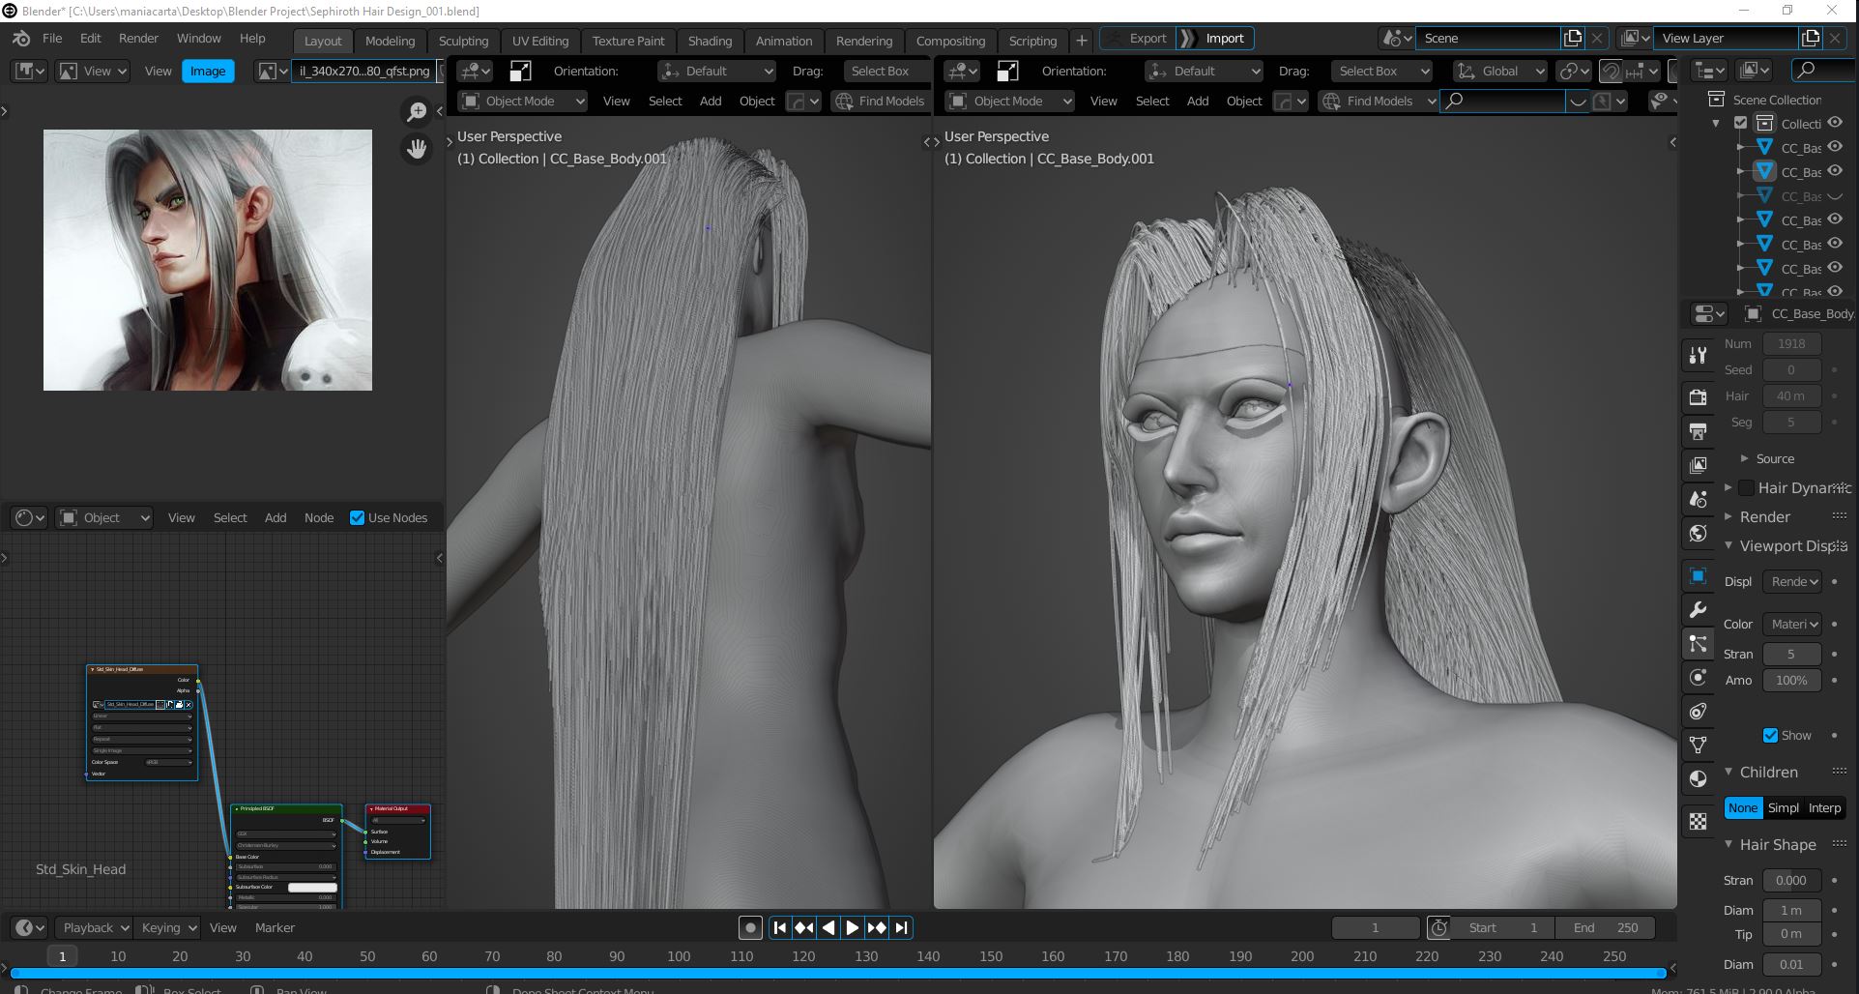Open the Object properties tab
The image size is (1859, 994).
[1698, 576]
